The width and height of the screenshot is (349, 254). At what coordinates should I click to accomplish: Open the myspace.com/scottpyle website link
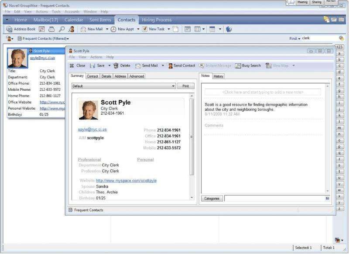click(126, 181)
